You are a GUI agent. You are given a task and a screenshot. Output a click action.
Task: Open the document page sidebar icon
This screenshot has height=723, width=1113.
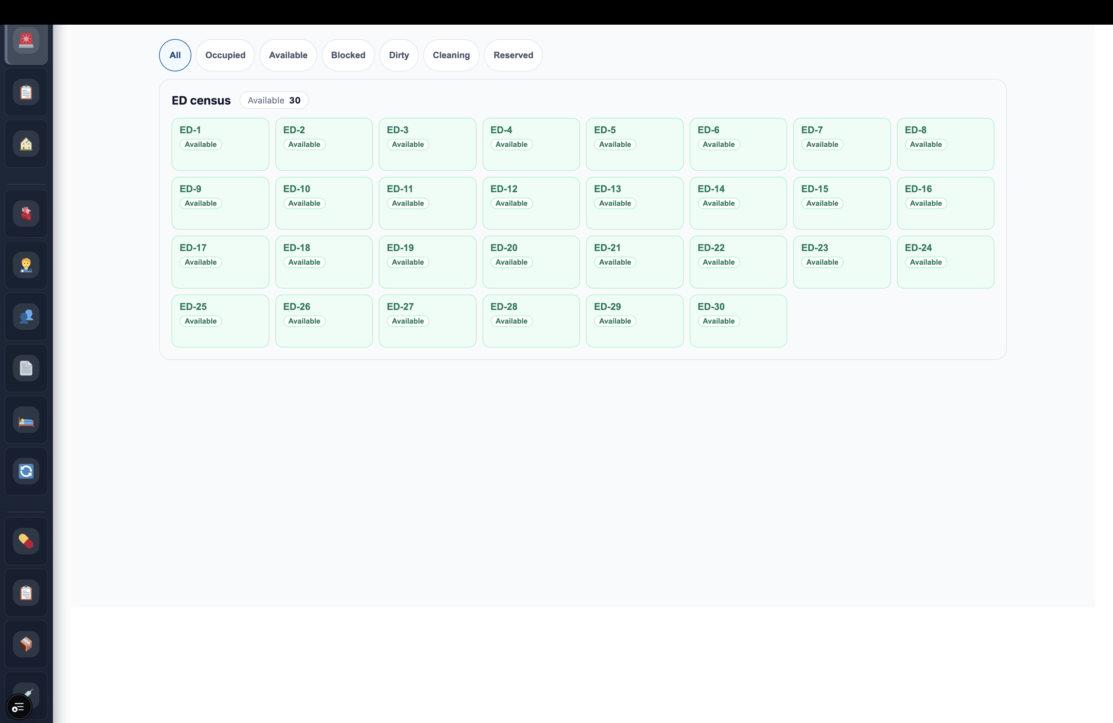[x=26, y=368]
